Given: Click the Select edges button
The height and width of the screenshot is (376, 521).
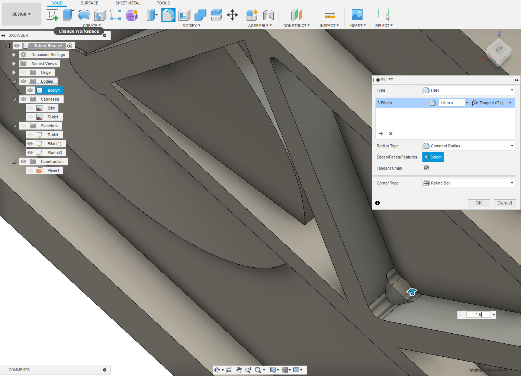Looking at the screenshot, I should point(433,157).
